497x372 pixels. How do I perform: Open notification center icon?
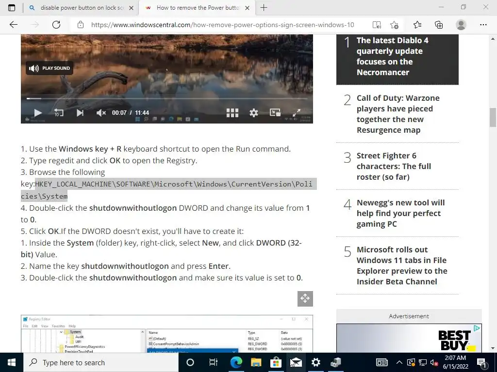[482, 362]
